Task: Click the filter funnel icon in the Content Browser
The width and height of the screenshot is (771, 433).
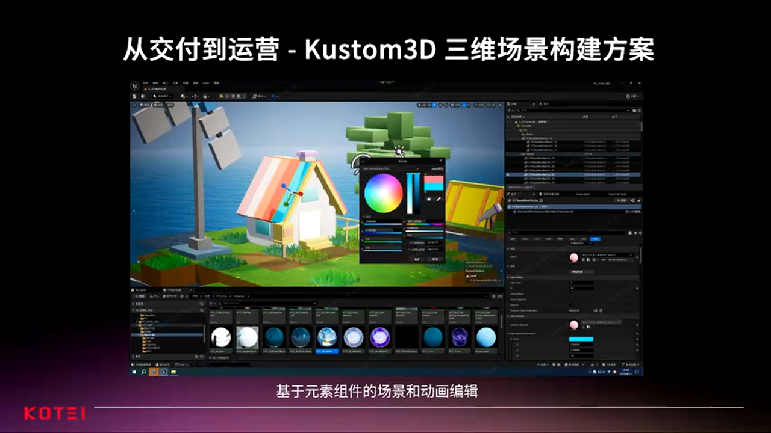Action: (211, 303)
